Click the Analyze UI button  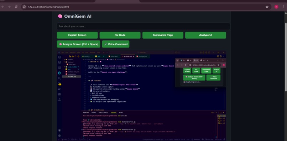[205, 35]
